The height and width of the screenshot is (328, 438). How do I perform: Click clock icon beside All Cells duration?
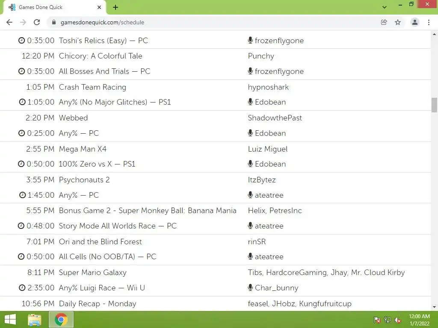[x=21, y=256]
